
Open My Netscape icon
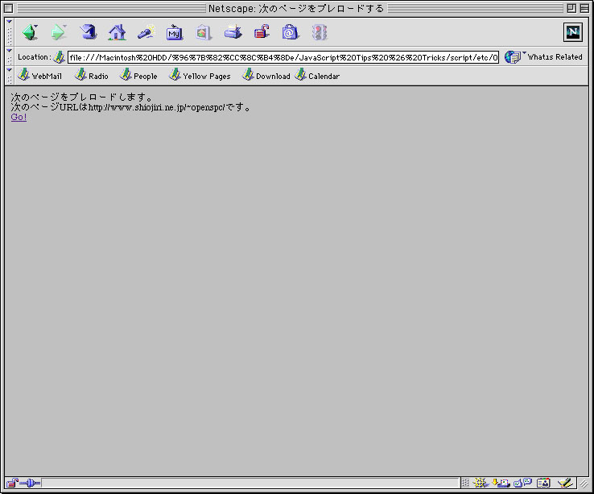point(175,32)
